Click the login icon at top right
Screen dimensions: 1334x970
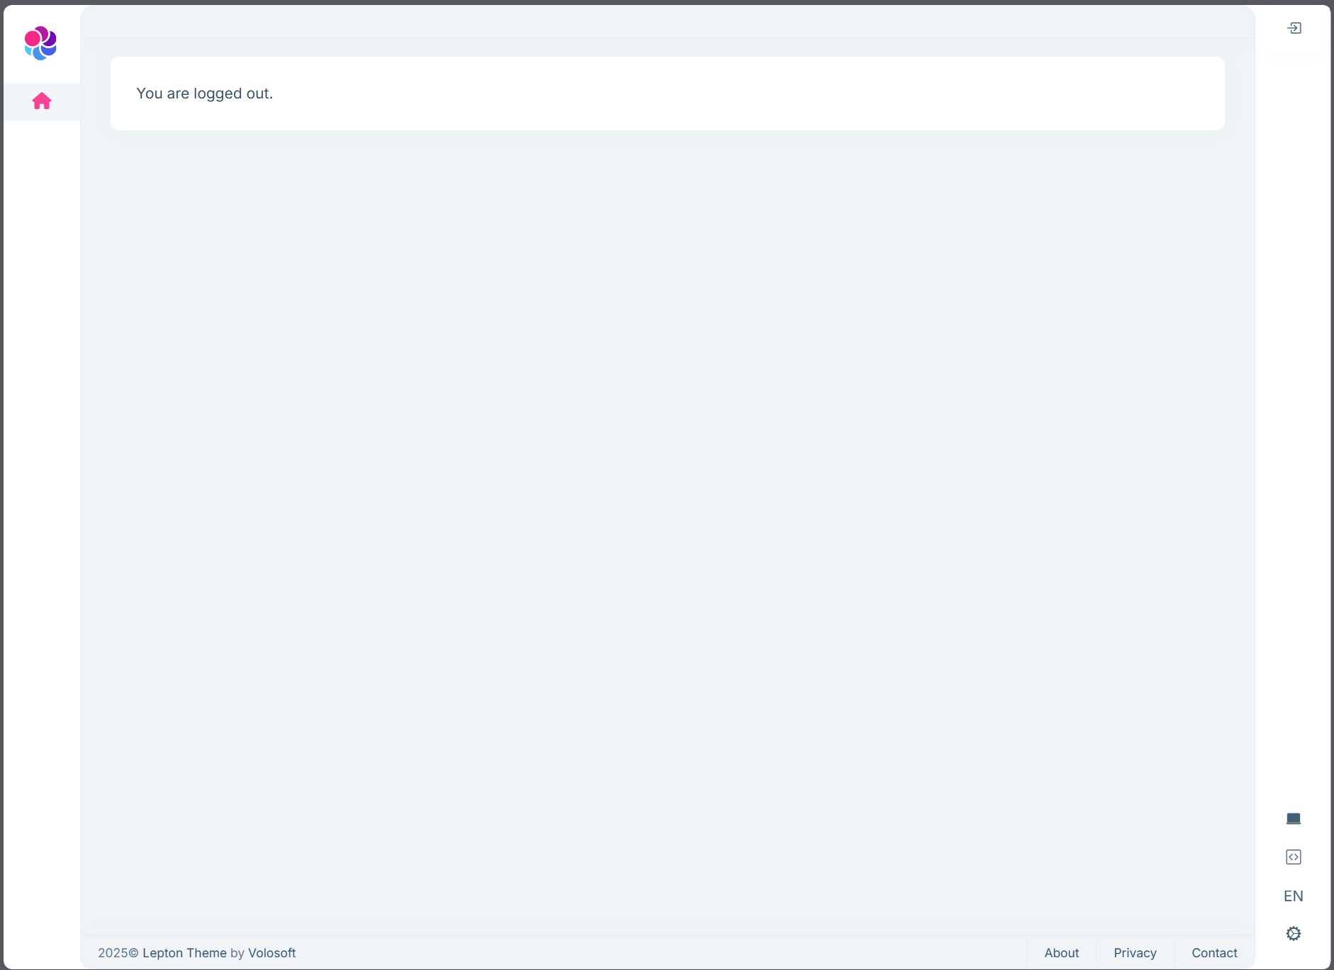click(1294, 28)
